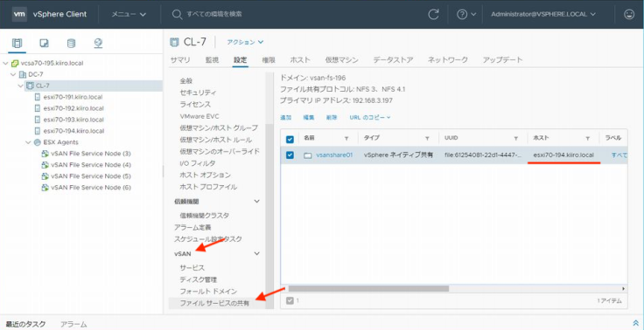Select host esxi70-194.kiiro.local in tree

coord(73,131)
